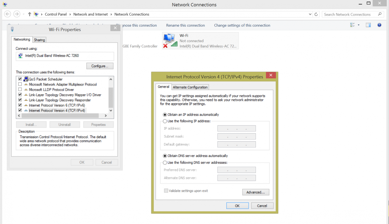Open the Sharing tab in Wi-Fi Properties
This screenshot has height=224, width=389.
pyautogui.click(x=40, y=40)
